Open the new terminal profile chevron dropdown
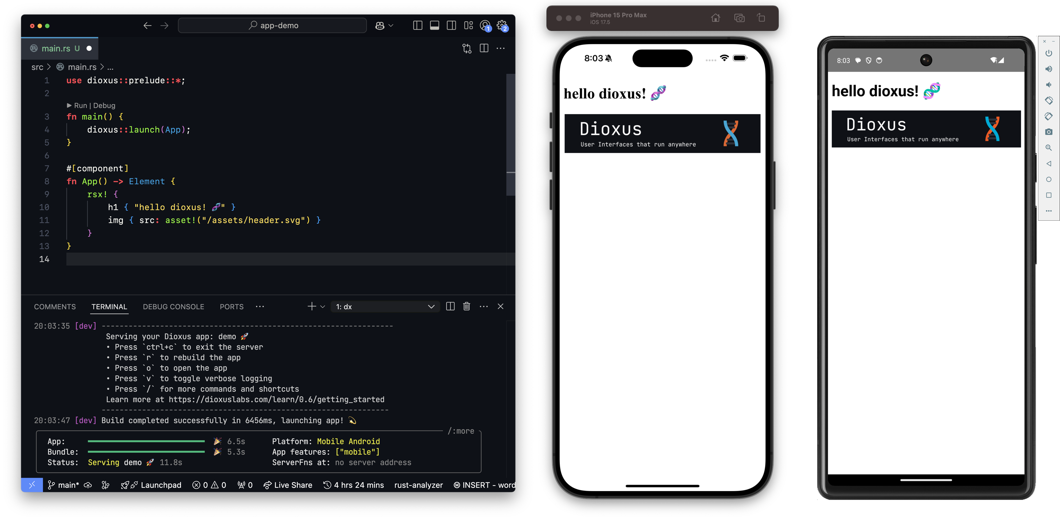 coord(322,306)
